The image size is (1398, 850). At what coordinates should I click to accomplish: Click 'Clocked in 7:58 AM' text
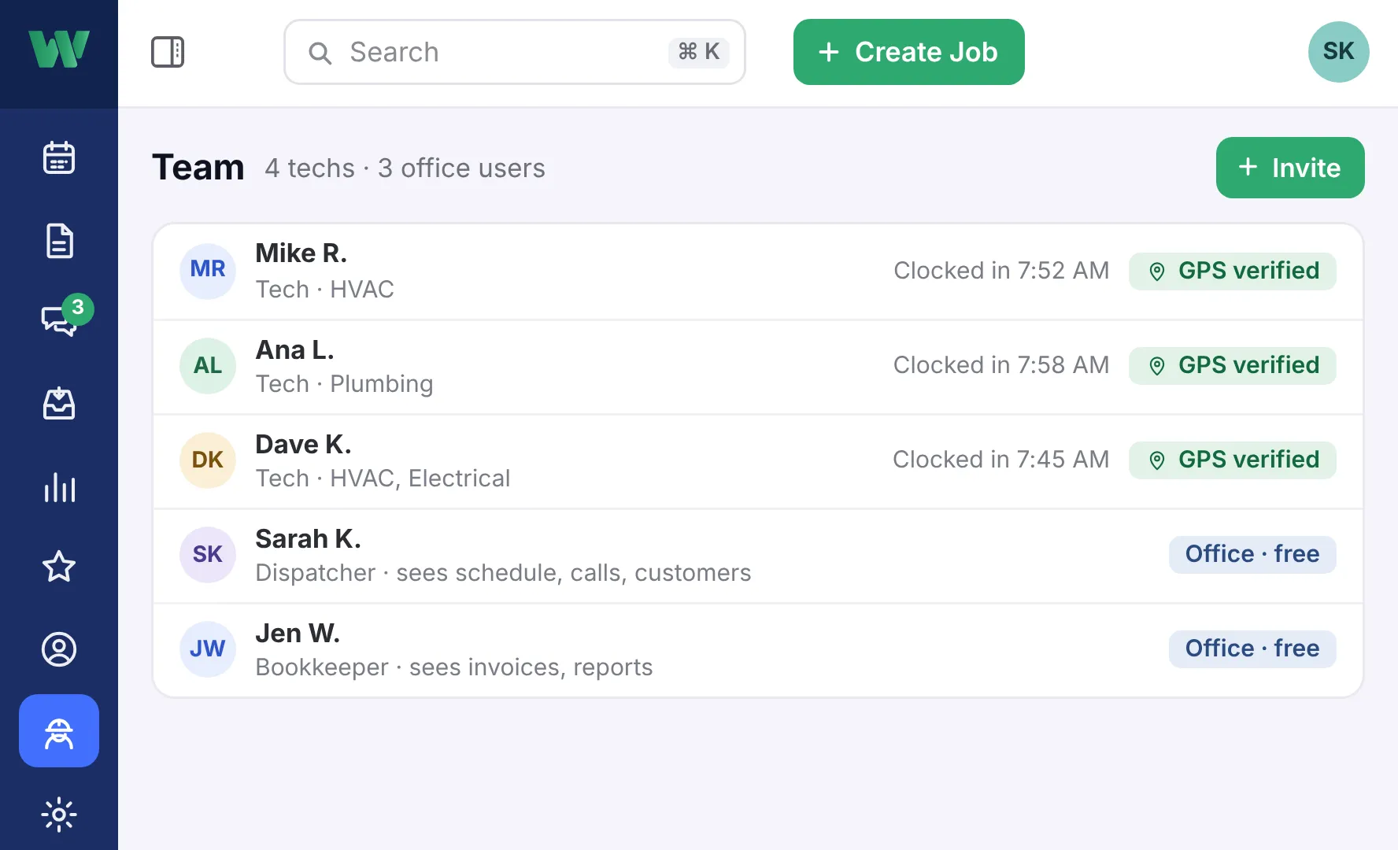1001,365
